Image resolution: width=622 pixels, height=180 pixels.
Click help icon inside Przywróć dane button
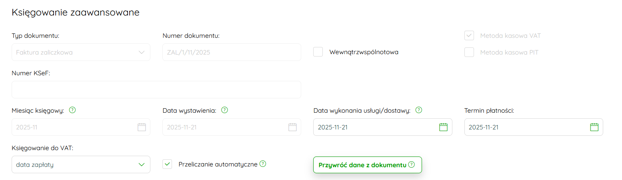(412, 164)
